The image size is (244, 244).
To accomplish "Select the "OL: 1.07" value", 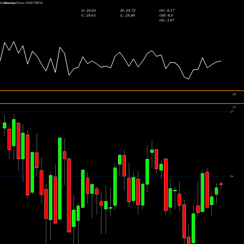I will [167, 20].
